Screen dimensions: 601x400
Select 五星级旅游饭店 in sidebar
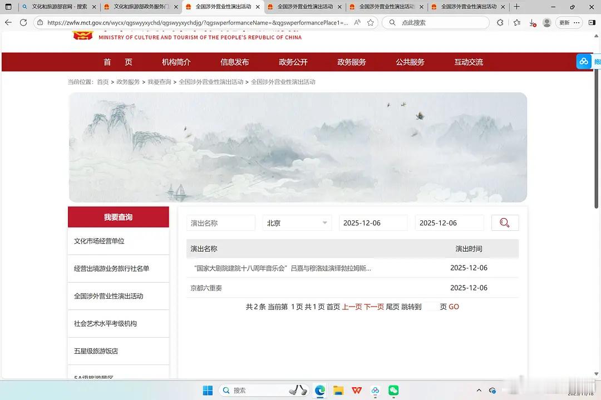119,352
